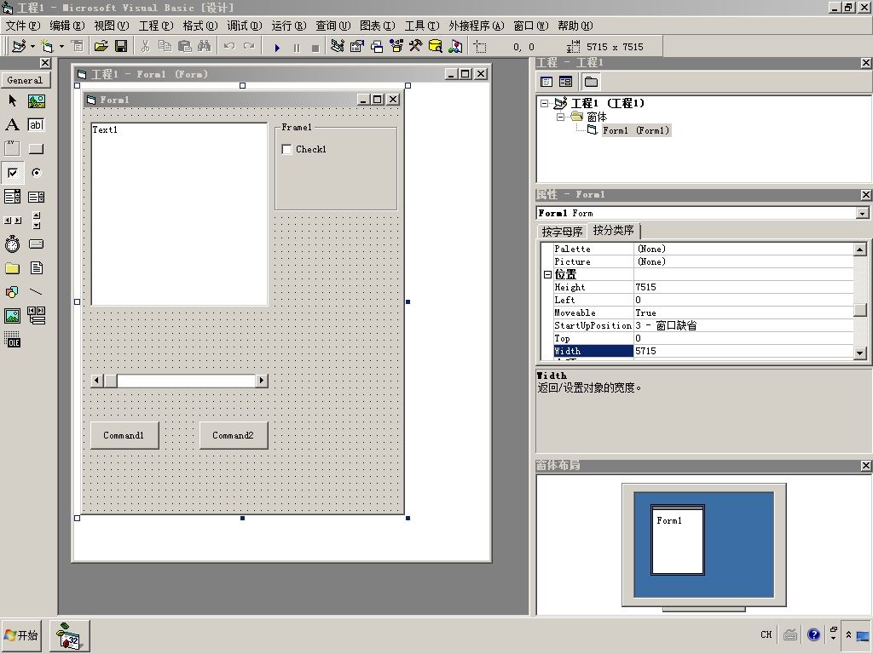Toggle Folders view in project panel

pos(592,82)
